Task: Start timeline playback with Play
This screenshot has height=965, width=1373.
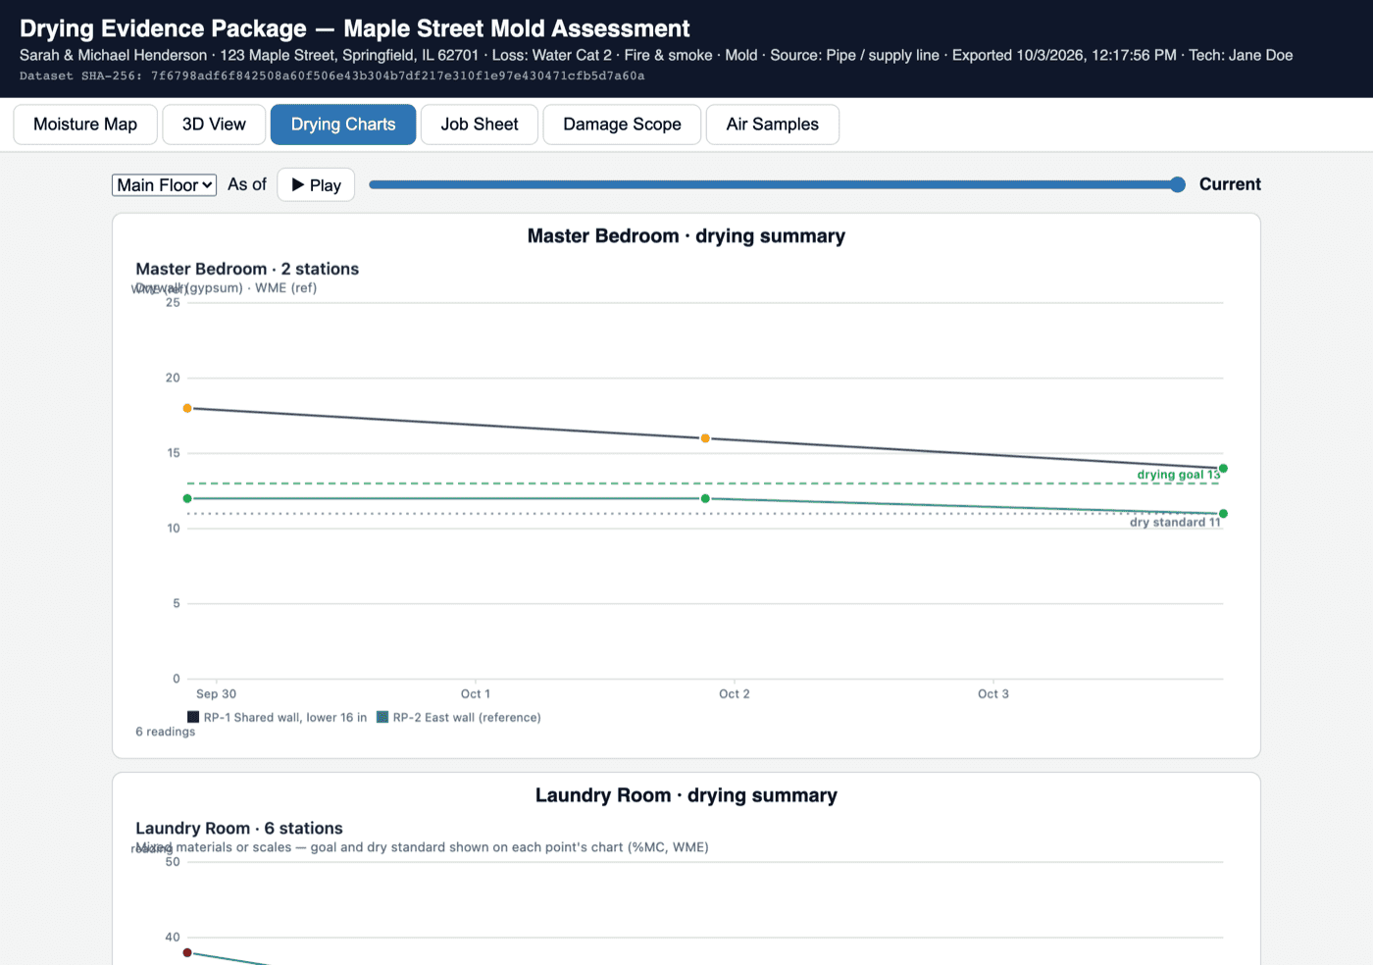Action: click(x=316, y=185)
